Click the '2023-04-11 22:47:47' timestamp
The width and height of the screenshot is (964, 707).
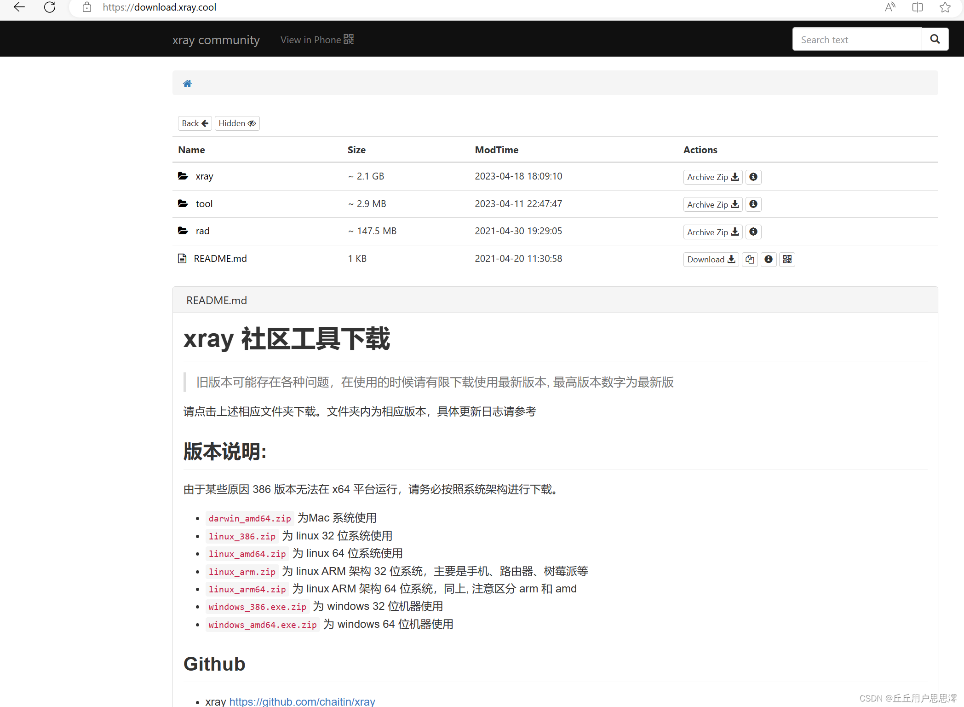(518, 204)
